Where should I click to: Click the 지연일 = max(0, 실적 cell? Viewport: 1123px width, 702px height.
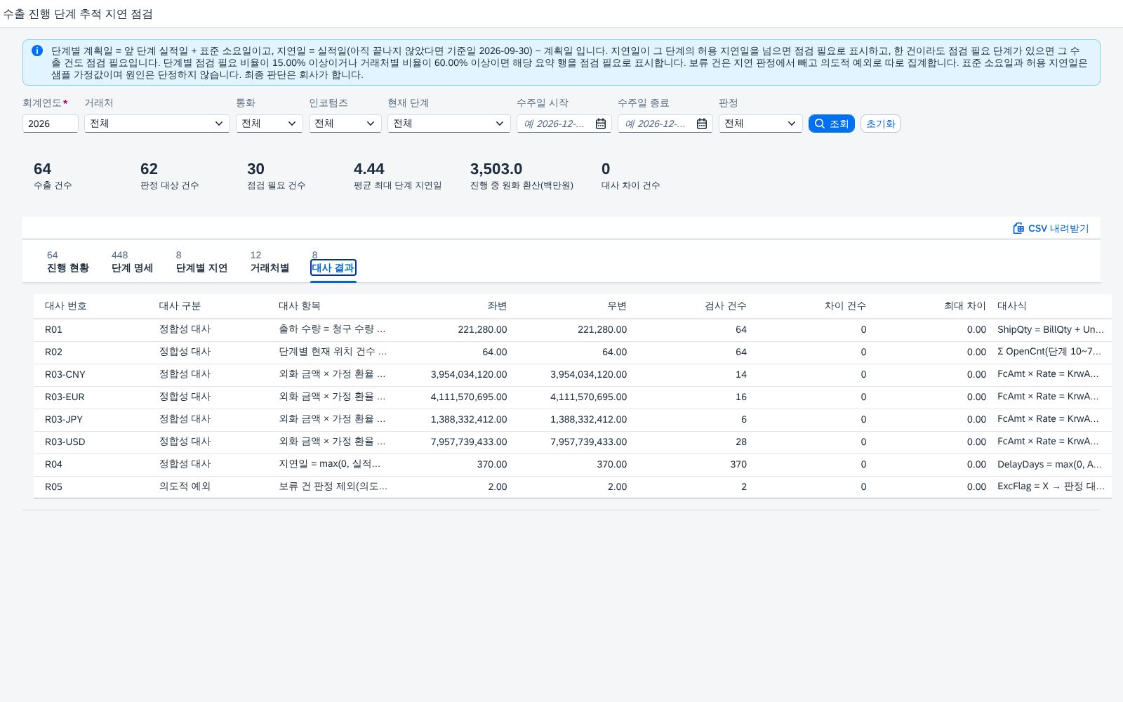[x=330, y=464]
